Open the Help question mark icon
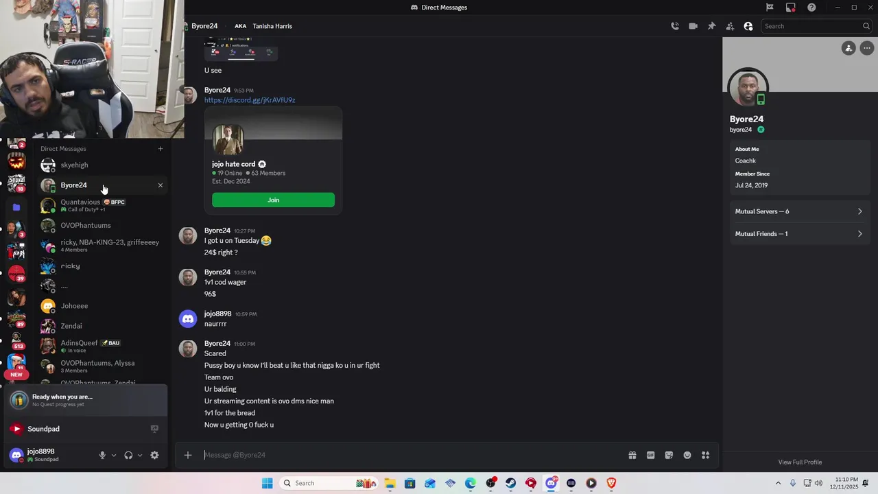Viewport: 878px width, 494px height. [x=812, y=8]
